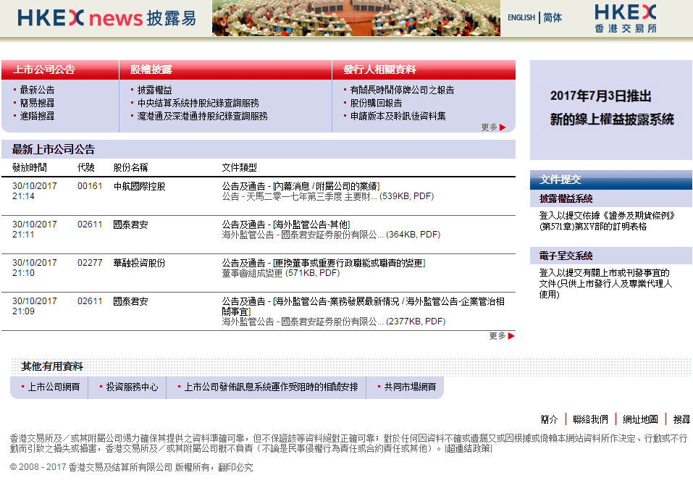
Task: Open the 上市公司公告 section header
Action: pyautogui.click(x=44, y=70)
